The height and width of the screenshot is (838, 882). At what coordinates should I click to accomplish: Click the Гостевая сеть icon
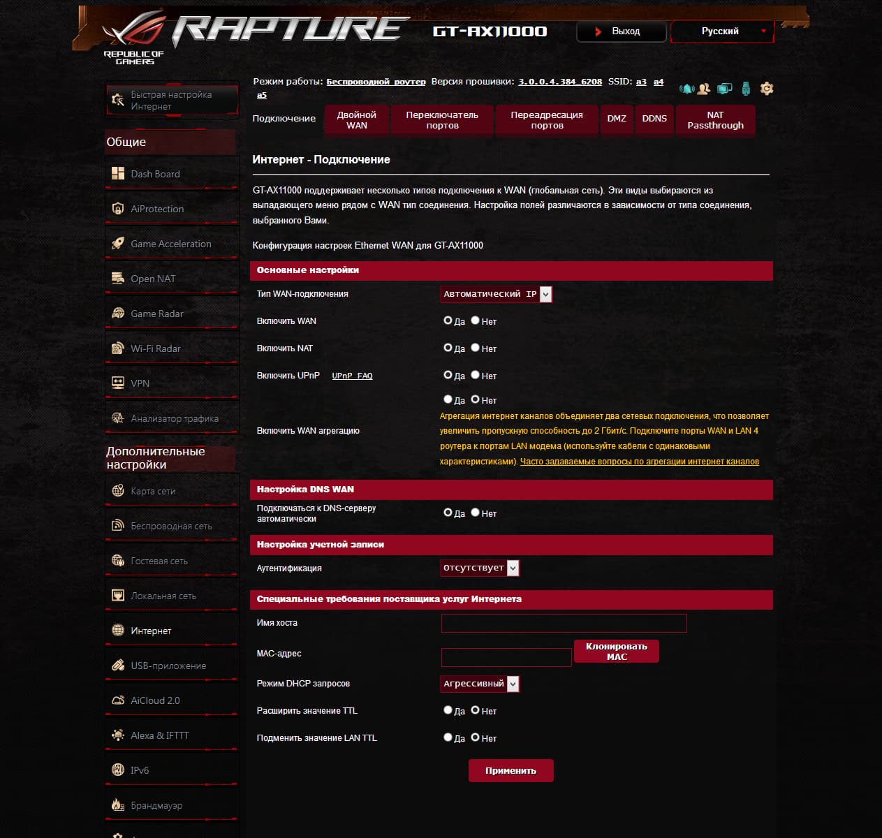[x=117, y=560]
